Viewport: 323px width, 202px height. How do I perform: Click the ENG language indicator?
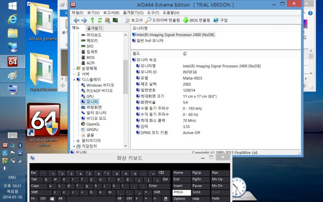[12, 177]
